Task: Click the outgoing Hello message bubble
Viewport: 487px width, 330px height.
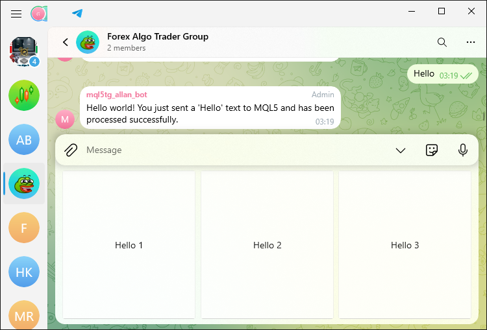Action: pos(443,74)
